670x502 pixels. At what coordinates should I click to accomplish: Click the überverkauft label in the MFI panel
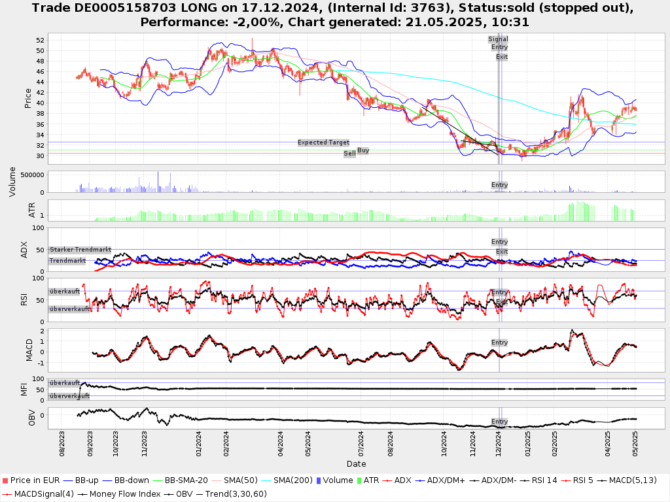click(69, 396)
